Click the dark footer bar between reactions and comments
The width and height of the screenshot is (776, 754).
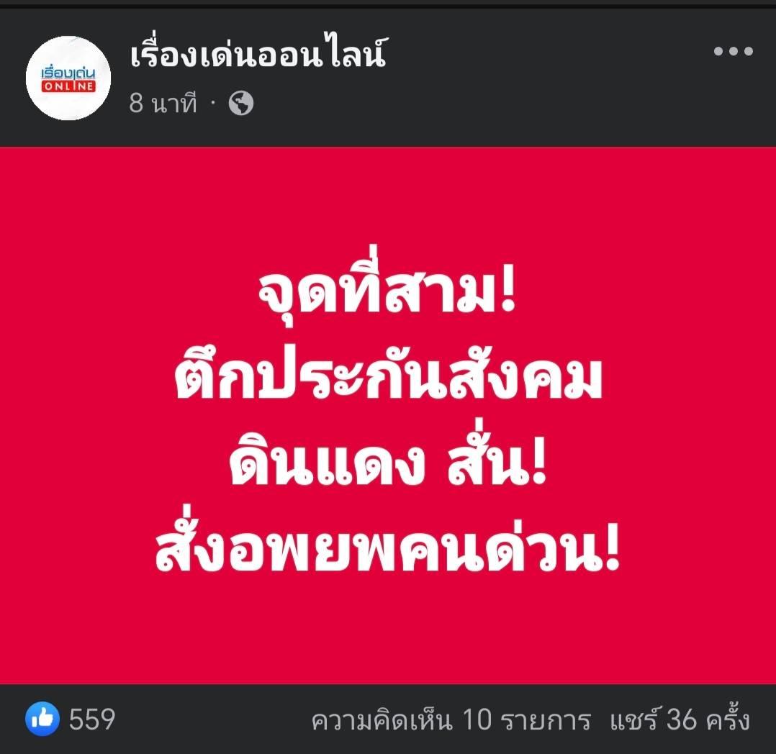pos(213,719)
